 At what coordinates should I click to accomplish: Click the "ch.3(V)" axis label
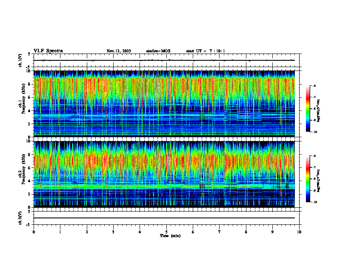(x=20, y=218)
